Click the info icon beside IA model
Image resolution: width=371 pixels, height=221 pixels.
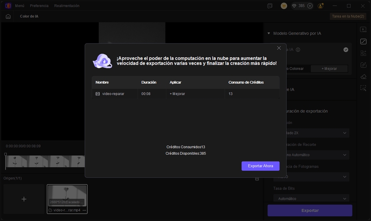(x=298, y=50)
